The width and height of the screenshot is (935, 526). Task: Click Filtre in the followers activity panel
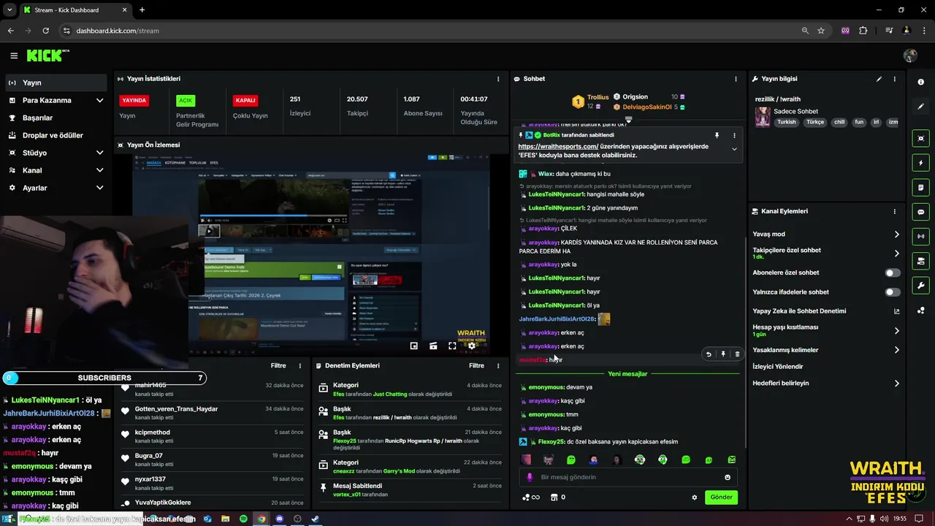278,365
